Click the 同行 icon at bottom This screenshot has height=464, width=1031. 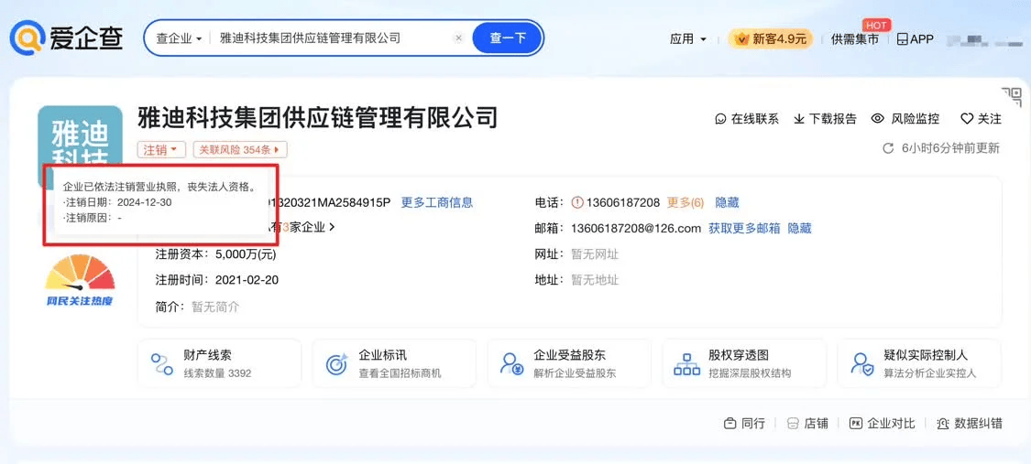pyautogui.click(x=729, y=424)
